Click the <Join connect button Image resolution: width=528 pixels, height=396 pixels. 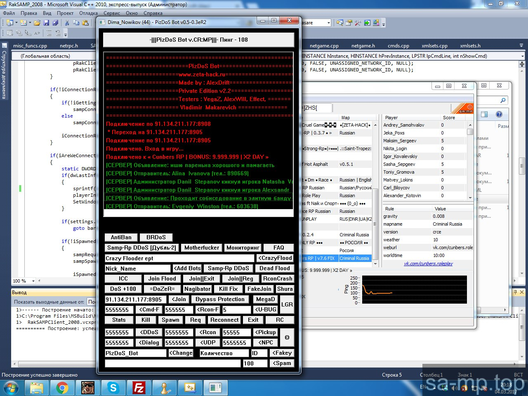179,299
